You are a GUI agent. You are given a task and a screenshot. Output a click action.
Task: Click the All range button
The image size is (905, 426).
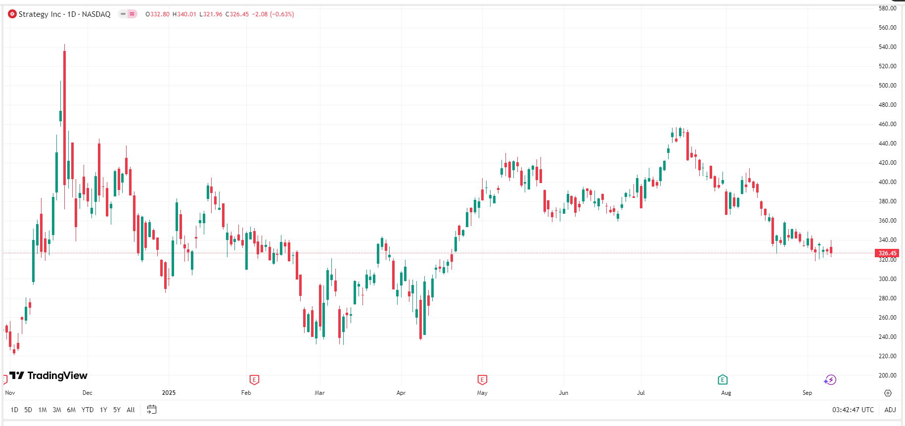[131, 410]
